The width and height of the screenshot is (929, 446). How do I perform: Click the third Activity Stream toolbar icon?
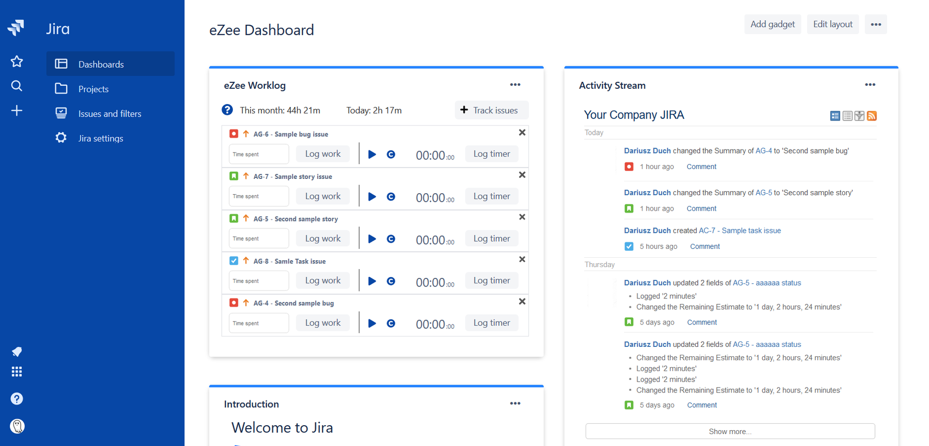pyautogui.click(x=860, y=116)
